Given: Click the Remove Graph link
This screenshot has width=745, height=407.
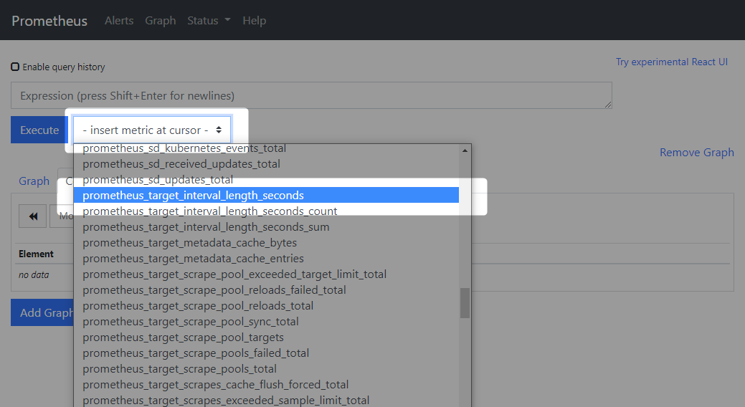Looking at the screenshot, I should 696,152.
